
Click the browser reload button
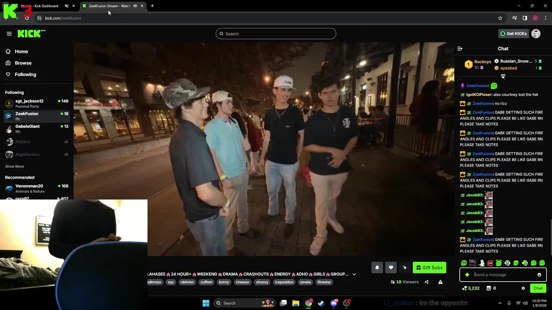coord(27,18)
